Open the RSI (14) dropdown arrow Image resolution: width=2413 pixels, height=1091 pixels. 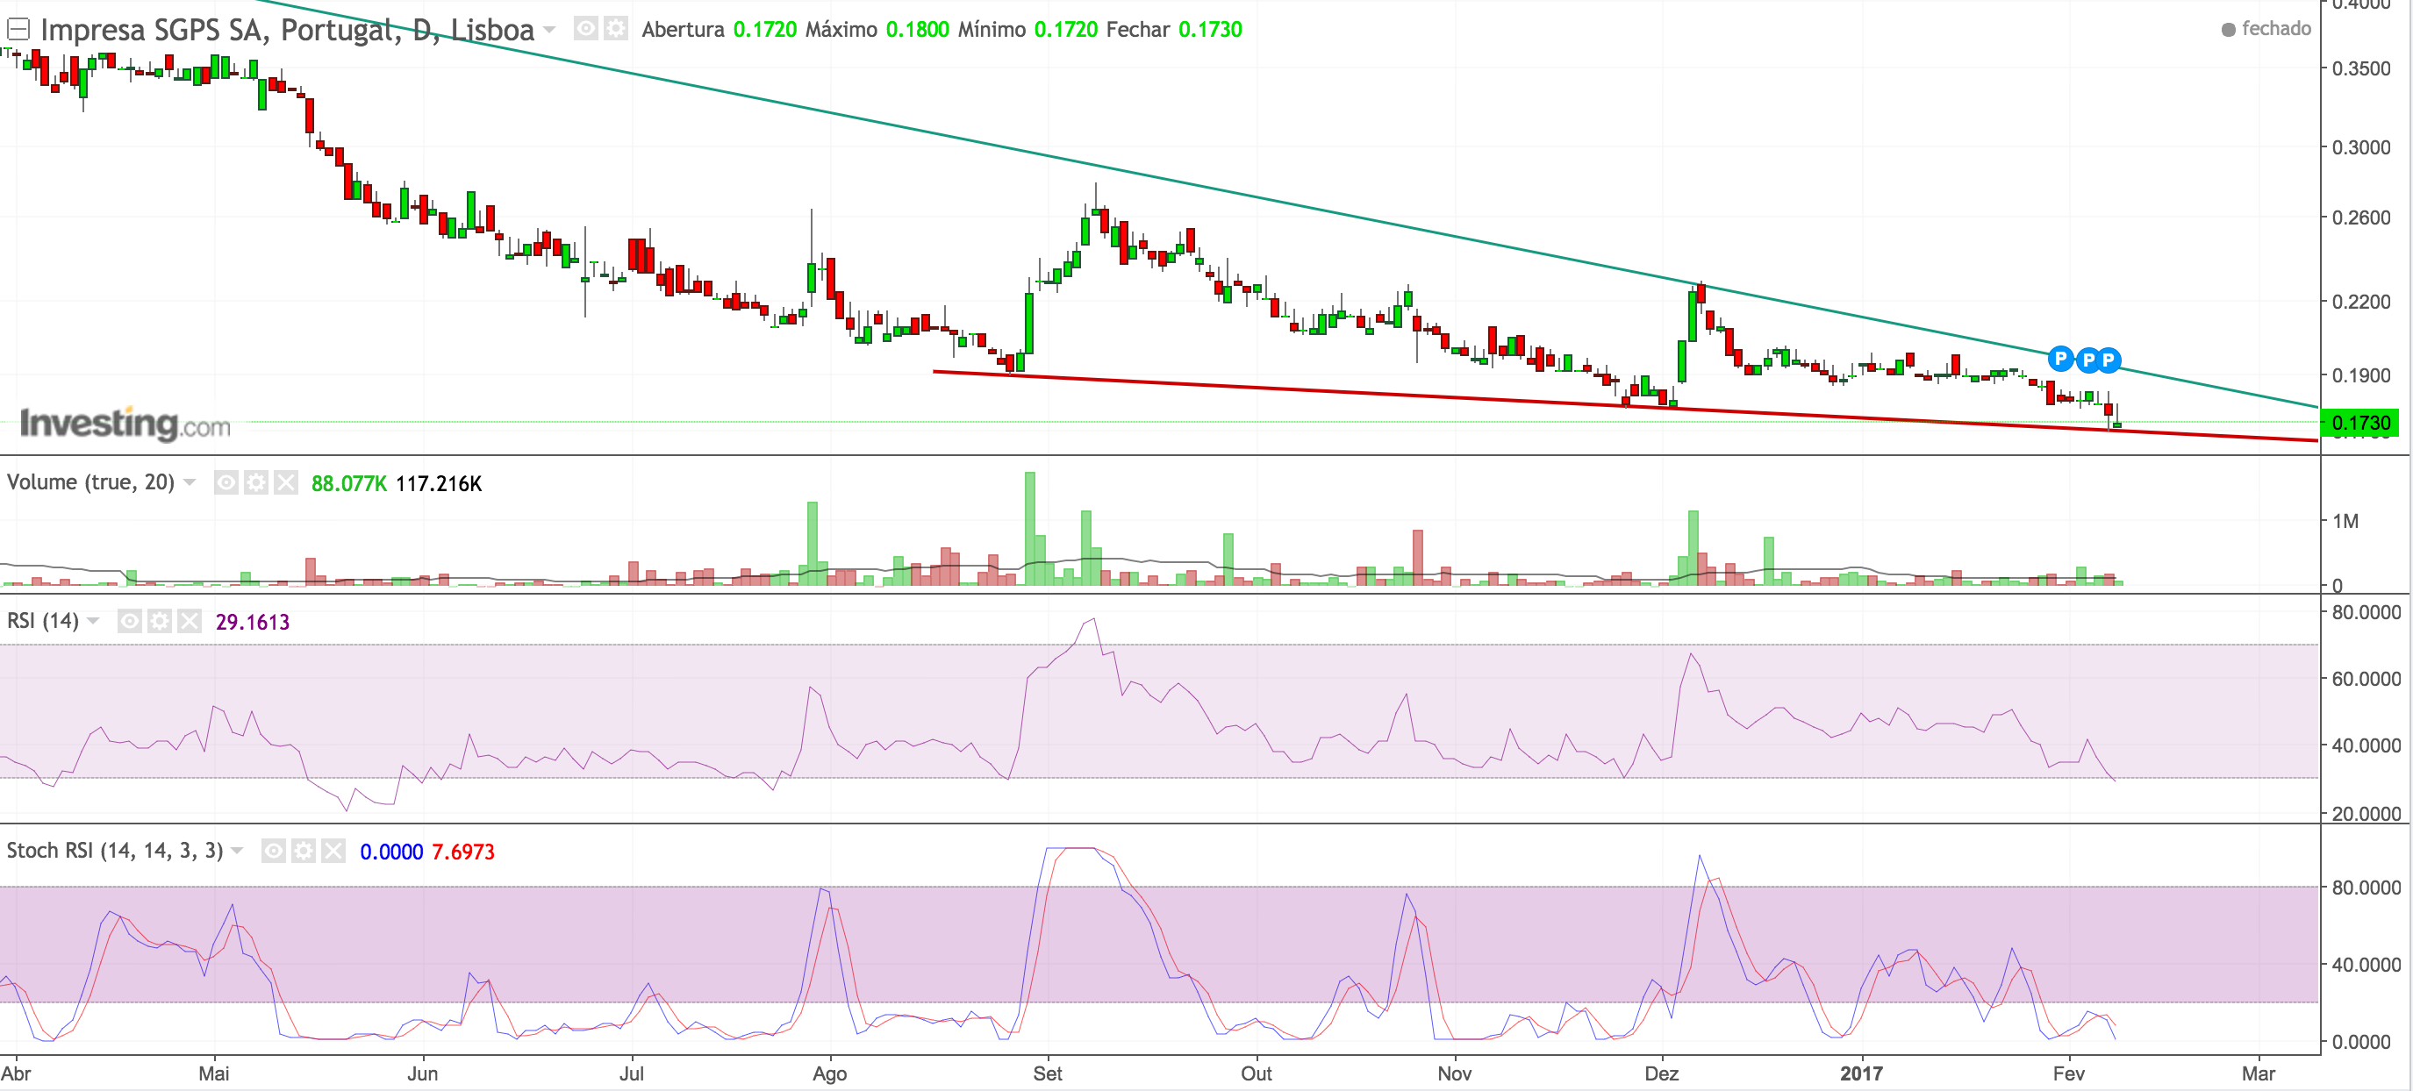pos(93,621)
